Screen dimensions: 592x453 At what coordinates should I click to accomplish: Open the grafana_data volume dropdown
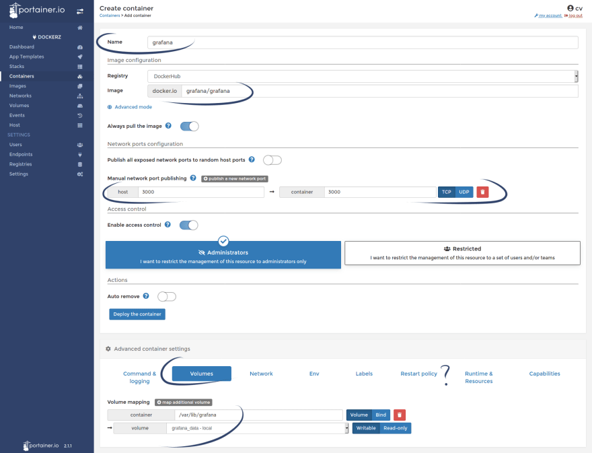pyautogui.click(x=257, y=428)
